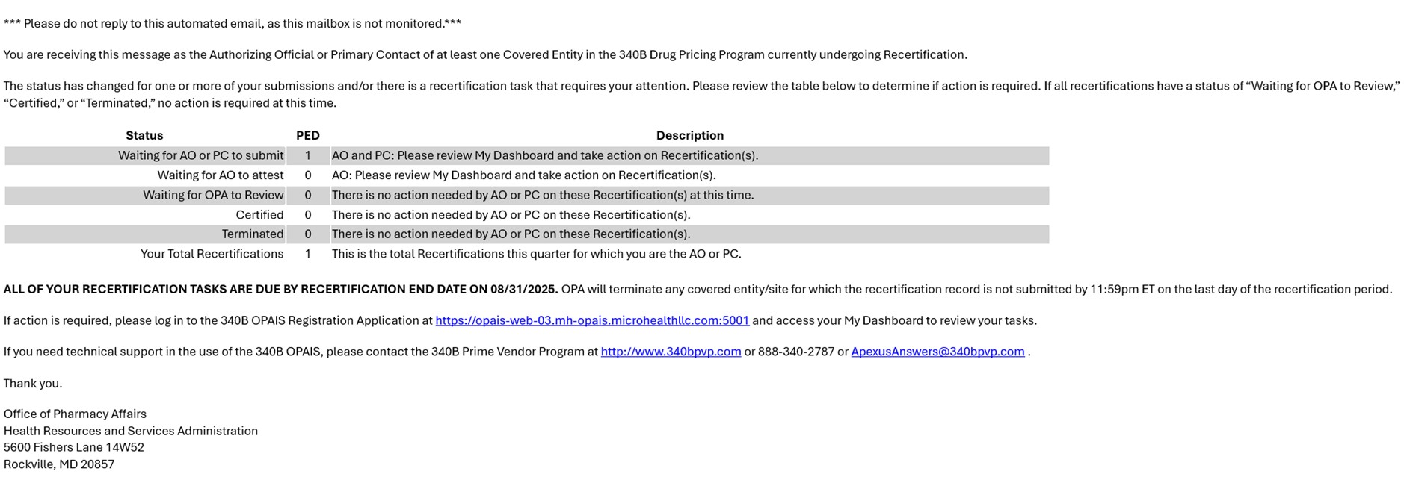Select the 'Waiting for AO or PC to submit' cell
This screenshot has width=1404, height=486.
[x=200, y=155]
